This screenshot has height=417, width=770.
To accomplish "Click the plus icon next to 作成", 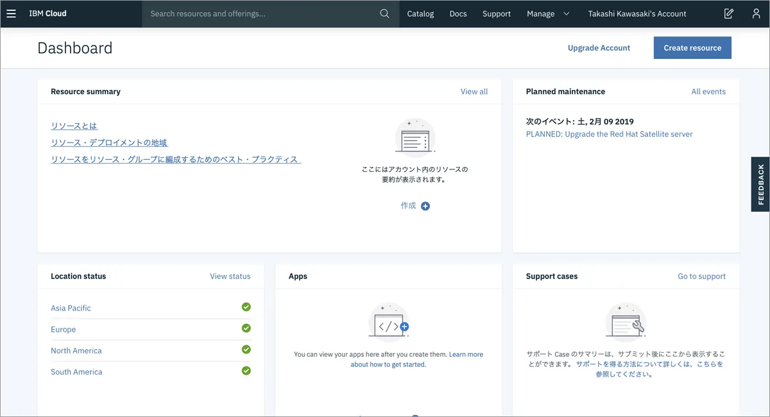I will tap(425, 206).
